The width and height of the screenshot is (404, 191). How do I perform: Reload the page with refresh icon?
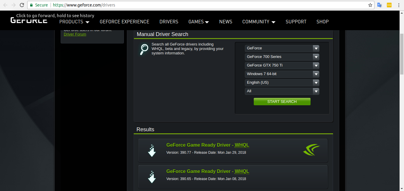22,5
